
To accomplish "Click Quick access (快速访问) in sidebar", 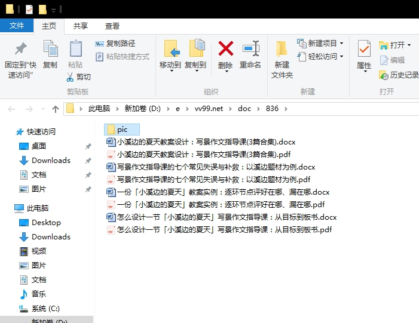I will [35, 131].
